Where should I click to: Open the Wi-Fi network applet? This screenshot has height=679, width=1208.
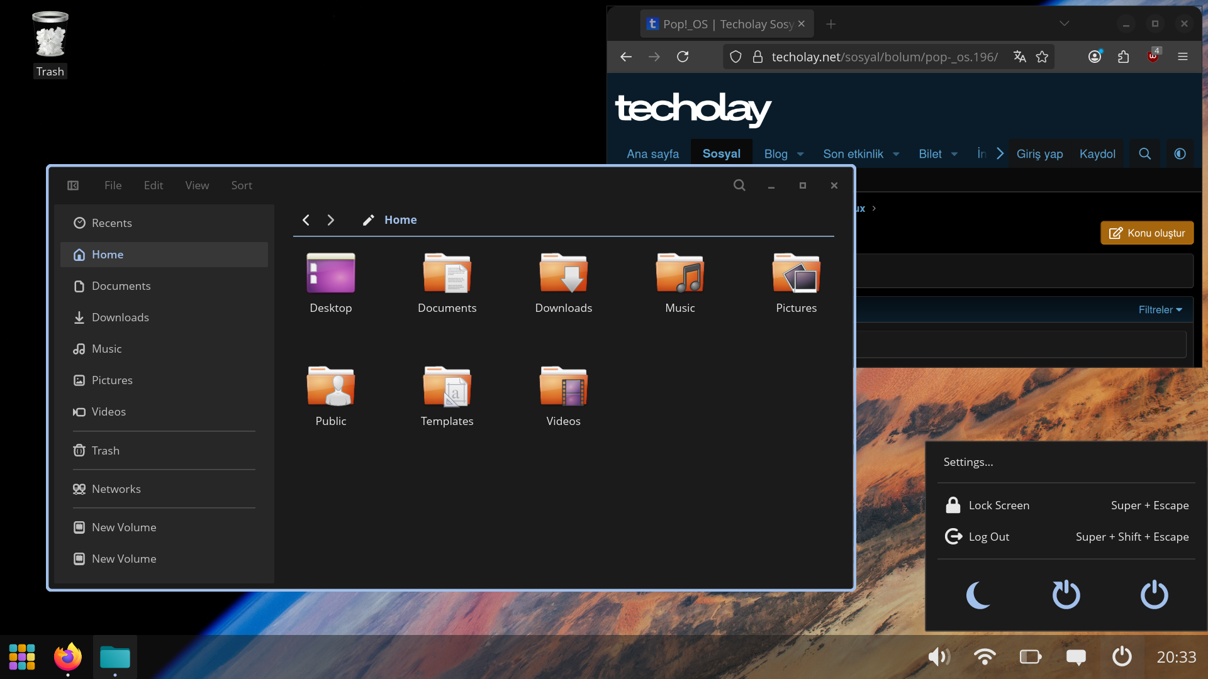[x=985, y=657]
